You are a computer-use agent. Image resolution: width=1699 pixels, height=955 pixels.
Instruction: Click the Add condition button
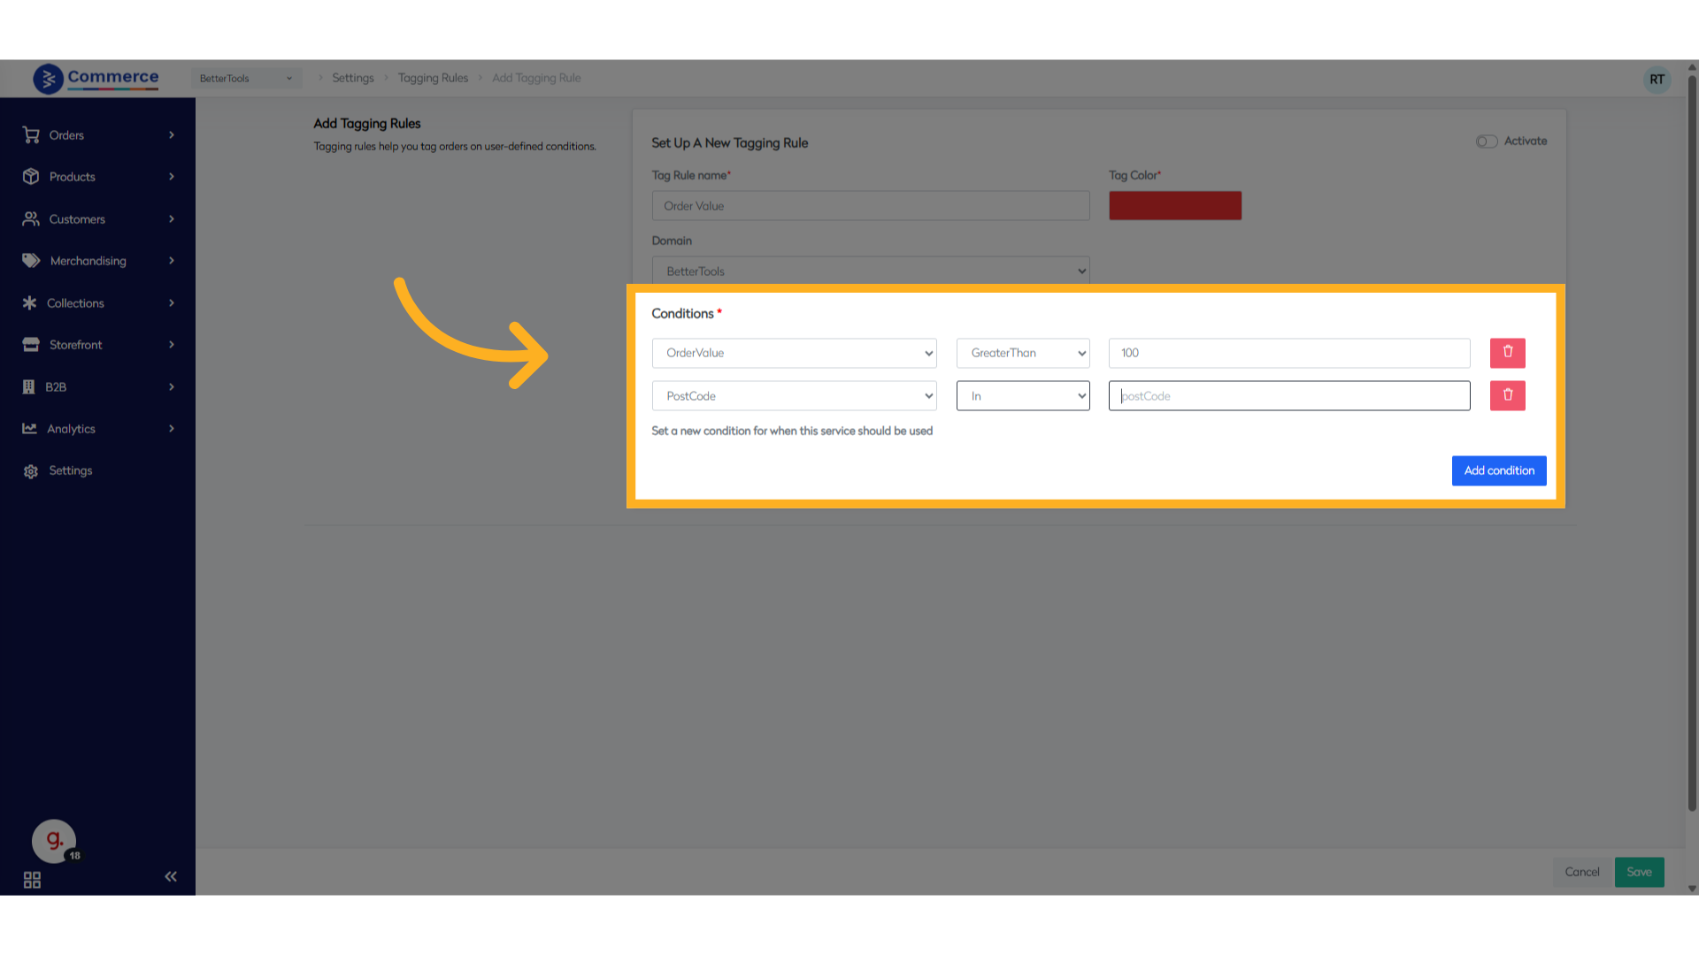pyautogui.click(x=1498, y=470)
